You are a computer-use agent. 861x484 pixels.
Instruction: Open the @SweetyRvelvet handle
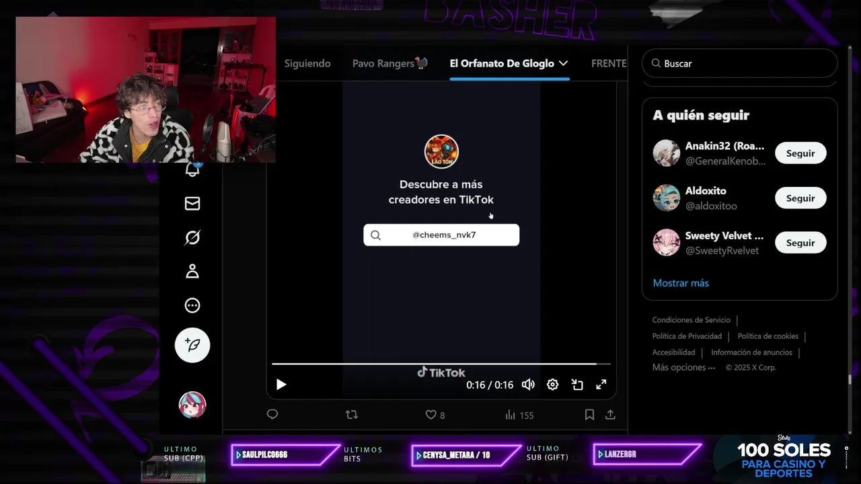[x=722, y=250]
